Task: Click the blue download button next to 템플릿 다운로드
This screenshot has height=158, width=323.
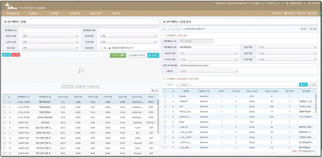Action: click(x=153, y=55)
